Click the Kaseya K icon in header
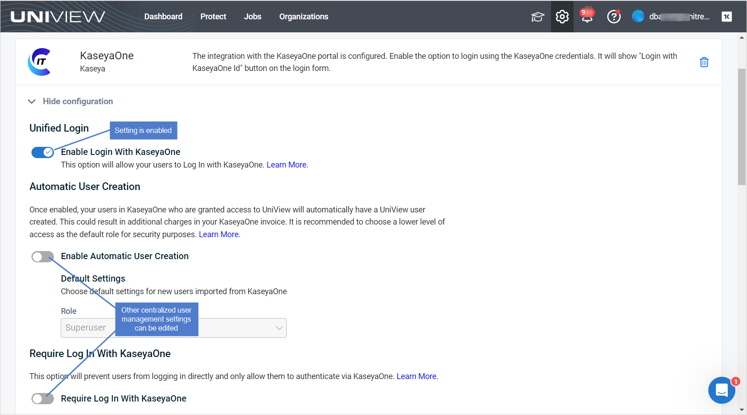The image size is (747, 415). pos(727,17)
